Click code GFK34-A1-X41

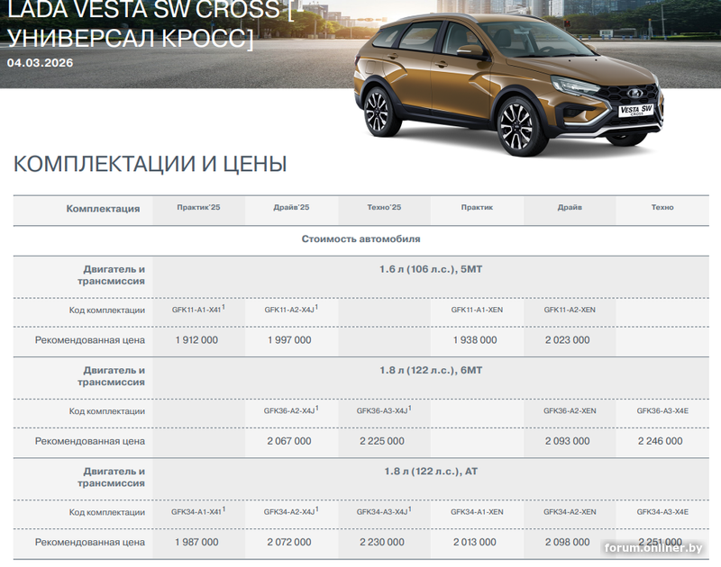click(x=198, y=511)
